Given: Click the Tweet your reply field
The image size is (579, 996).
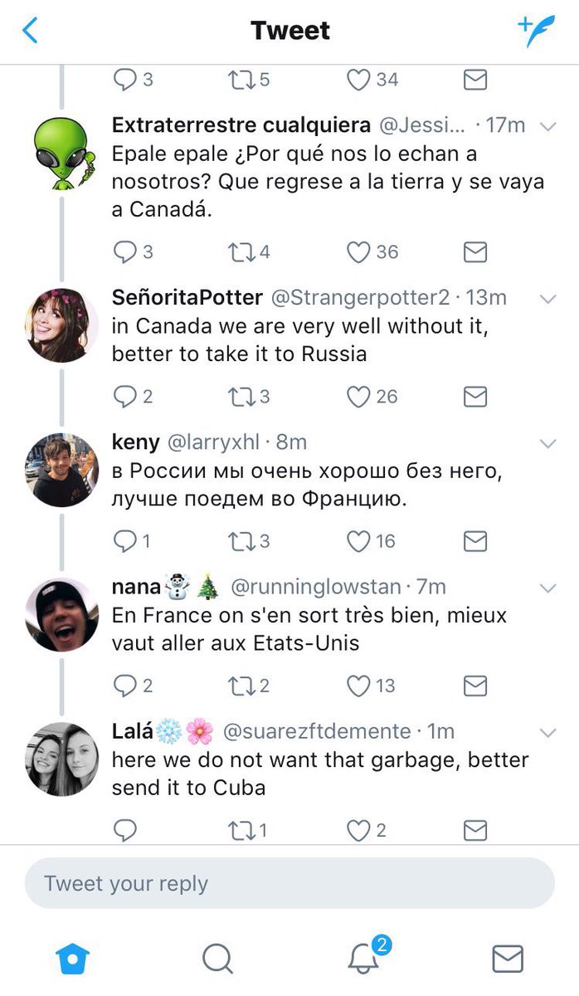Looking at the screenshot, I should (x=289, y=883).
